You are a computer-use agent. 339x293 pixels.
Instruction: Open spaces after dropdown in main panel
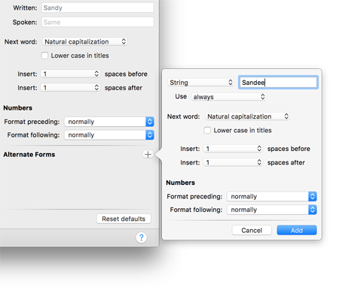[71, 88]
